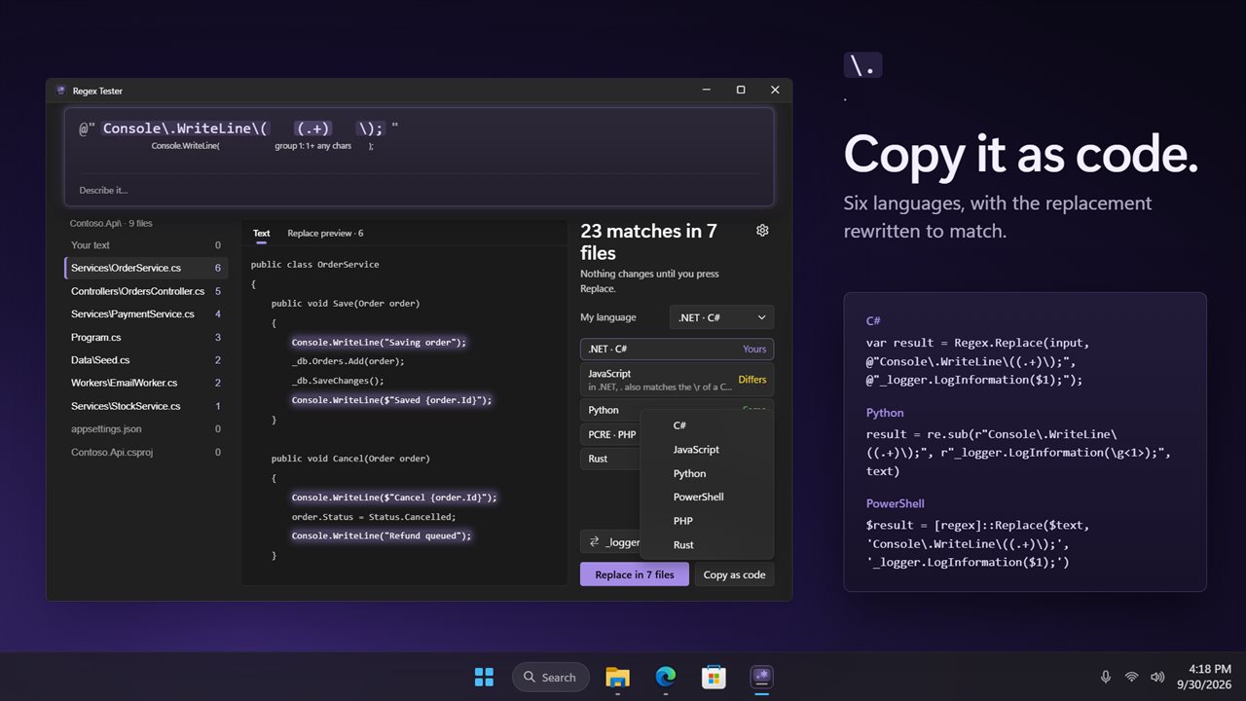
Task: Open Microsoft Edge from the taskbar
Action: click(x=666, y=677)
